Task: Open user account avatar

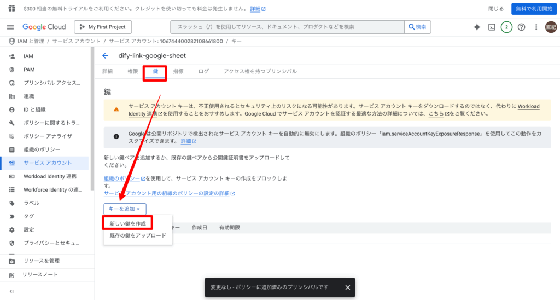Action: (551, 27)
